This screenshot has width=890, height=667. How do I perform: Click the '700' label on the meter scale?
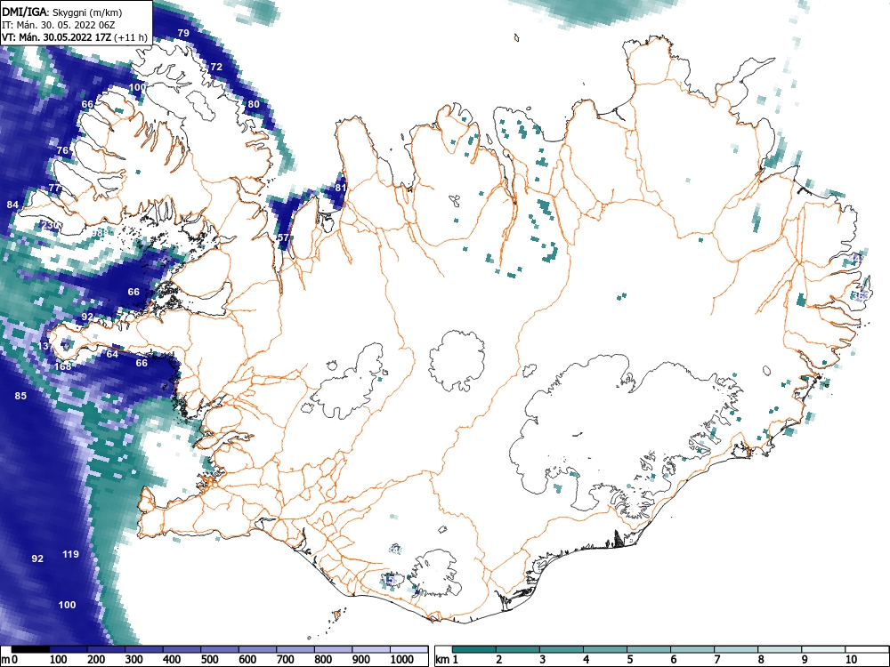(x=285, y=660)
